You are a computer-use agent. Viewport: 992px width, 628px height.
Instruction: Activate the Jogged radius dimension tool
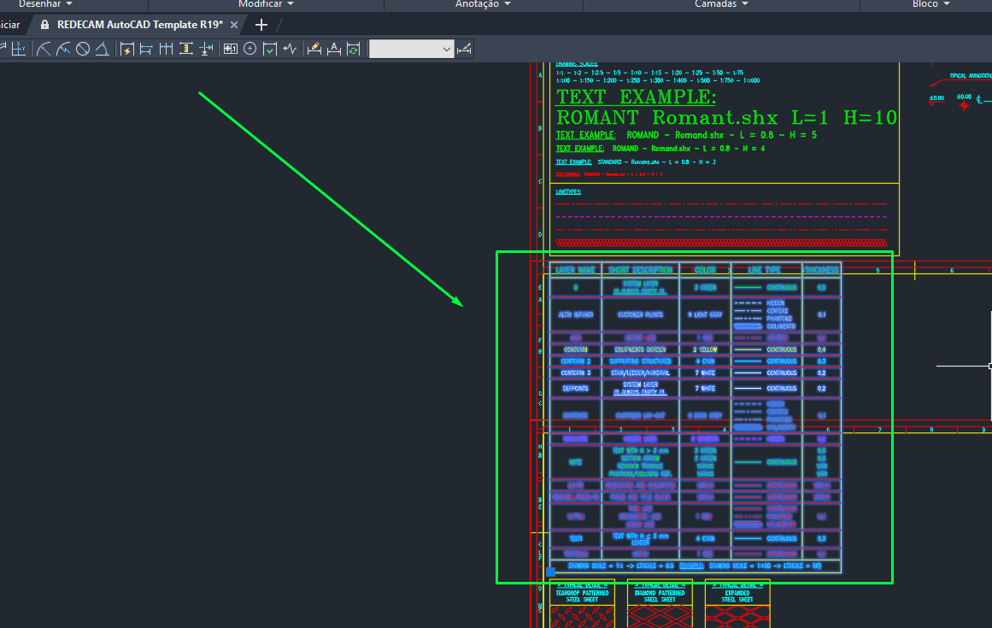pos(63,49)
